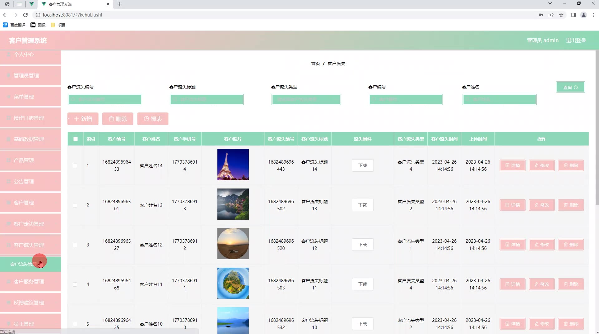The height and width of the screenshot is (334, 599).
Task: Click the address bar URL
Action: [72, 15]
